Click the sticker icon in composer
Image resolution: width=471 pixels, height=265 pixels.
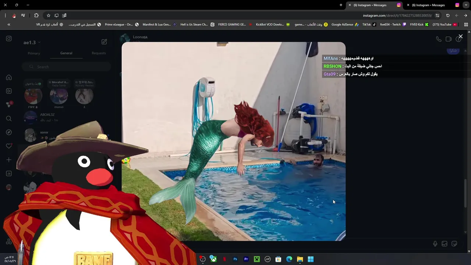(454, 244)
